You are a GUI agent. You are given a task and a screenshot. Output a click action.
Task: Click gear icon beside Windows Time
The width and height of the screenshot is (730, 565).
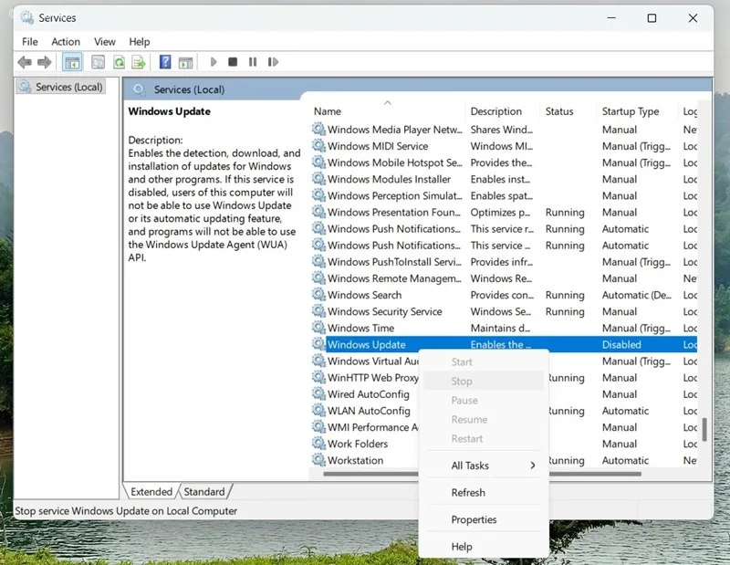318,328
